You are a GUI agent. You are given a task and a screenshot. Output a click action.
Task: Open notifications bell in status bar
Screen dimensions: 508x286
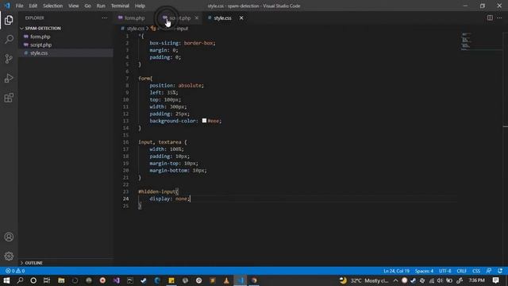[x=500, y=271]
